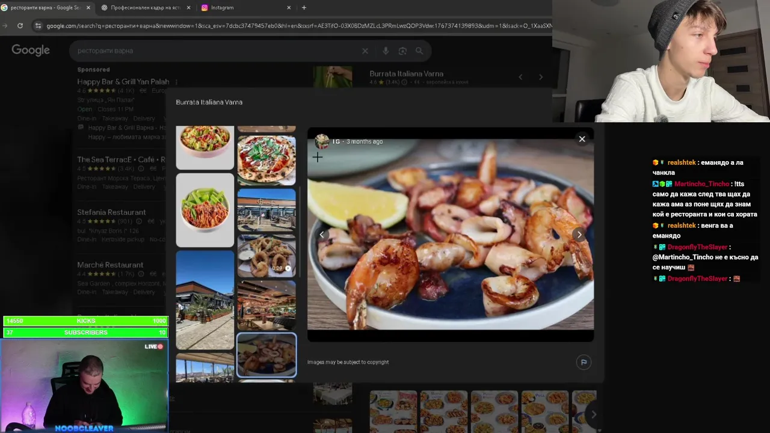The width and height of the screenshot is (770, 433).
Task: Open the Stefania Restaurant result
Action: point(111,212)
